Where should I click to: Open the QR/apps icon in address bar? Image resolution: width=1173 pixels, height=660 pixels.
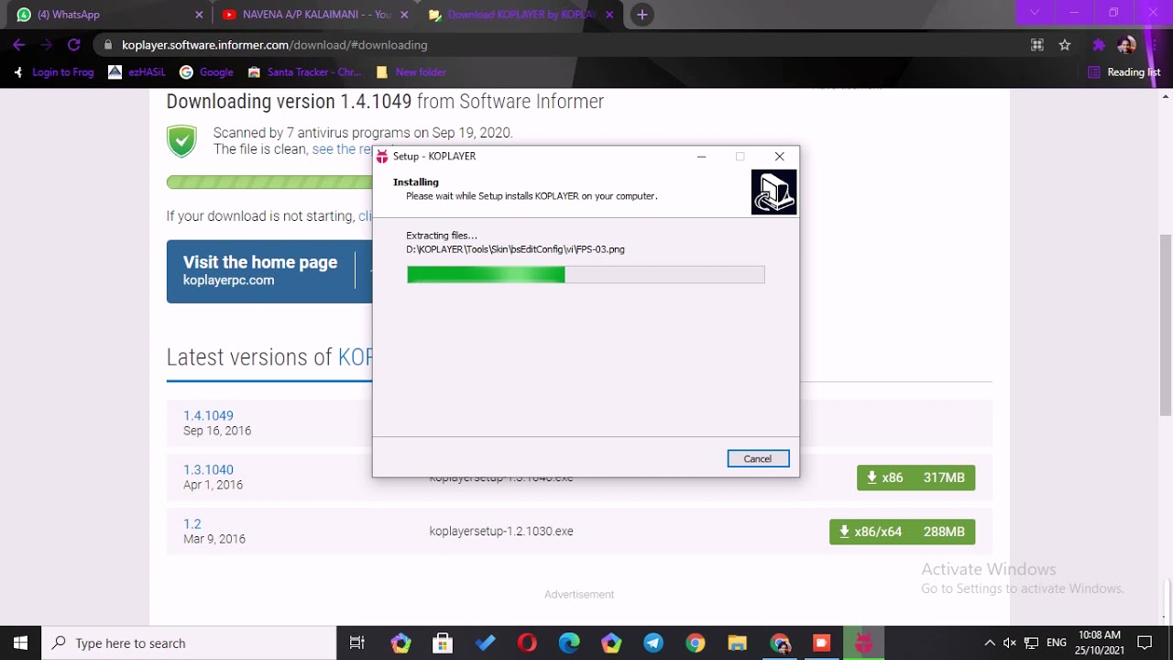point(1037,45)
